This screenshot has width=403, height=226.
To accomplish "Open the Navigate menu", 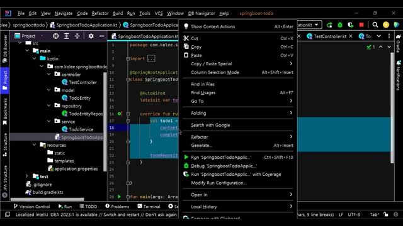I will tap(64, 13).
